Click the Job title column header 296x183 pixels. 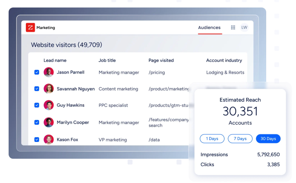107,60
